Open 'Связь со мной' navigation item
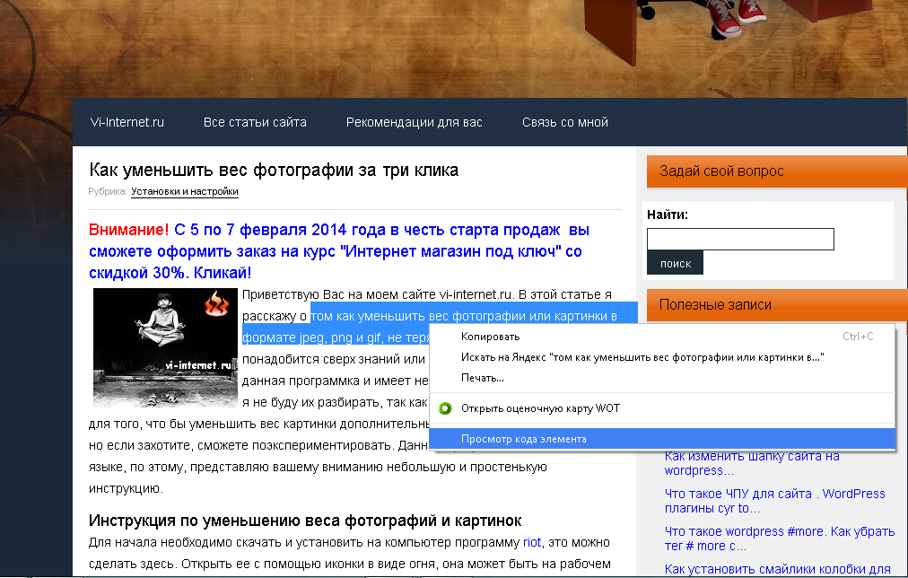The image size is (908, 578). 565,122
